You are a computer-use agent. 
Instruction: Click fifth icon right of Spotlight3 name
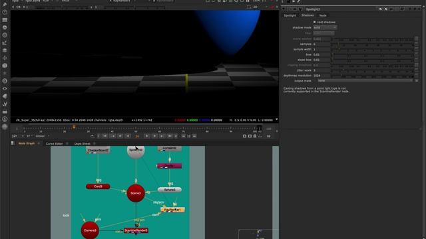(x=402, y=9)
